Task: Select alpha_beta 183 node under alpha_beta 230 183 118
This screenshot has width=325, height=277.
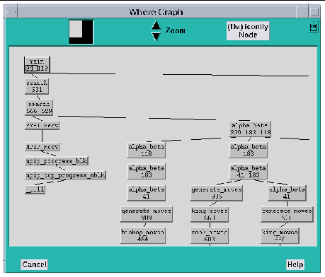Action: click(248, 150)
